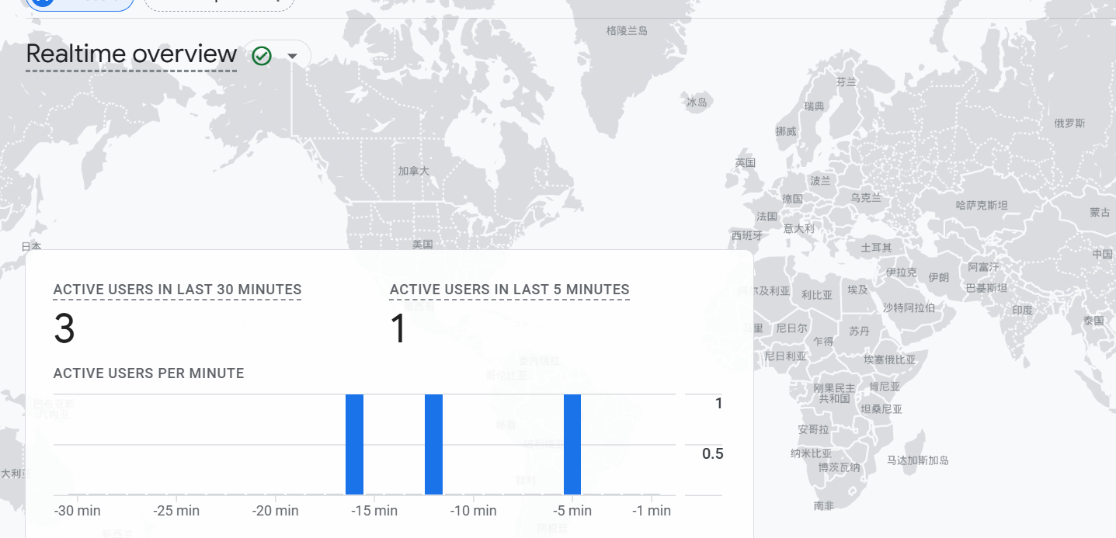Click Active Users in Last 30 Minutes label
The width and height of the screenshot is (1116, 538).
tap(177, 290)
